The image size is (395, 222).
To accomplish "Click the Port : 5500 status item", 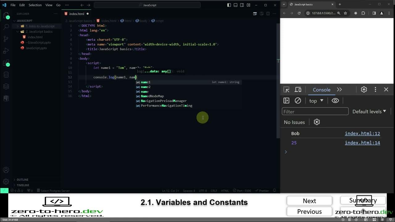I will 242,191.
